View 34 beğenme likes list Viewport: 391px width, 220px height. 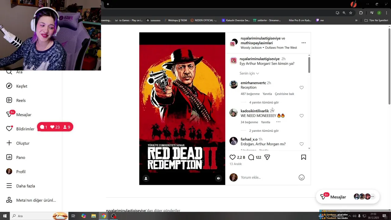click(249, 122)
